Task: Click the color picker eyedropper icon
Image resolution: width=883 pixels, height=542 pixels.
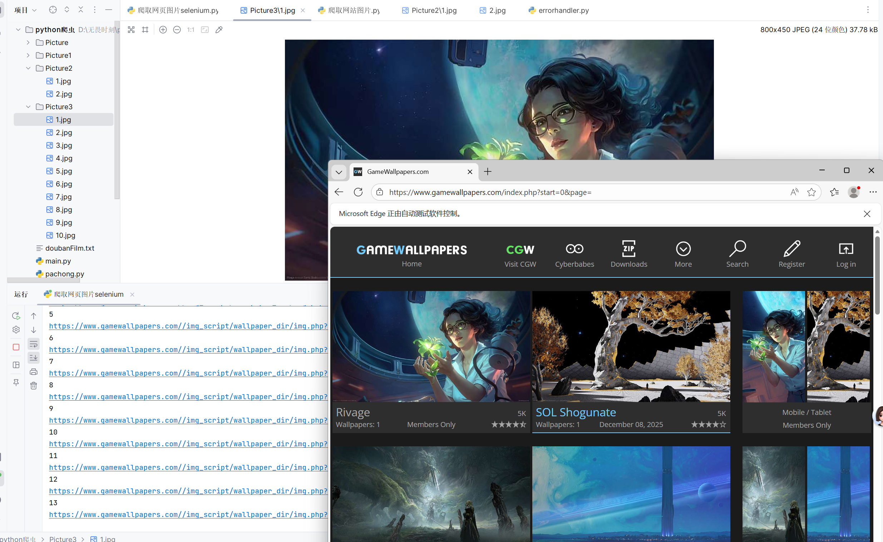Action: tap(219, 30)
